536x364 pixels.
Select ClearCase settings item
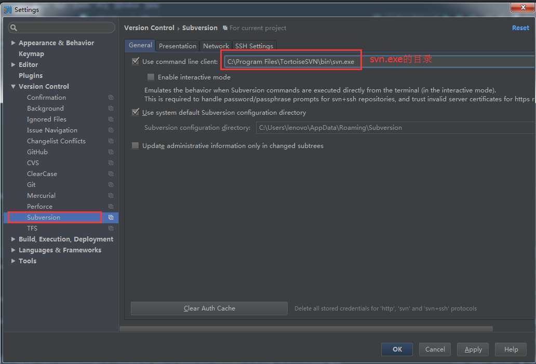click(42, 173)
